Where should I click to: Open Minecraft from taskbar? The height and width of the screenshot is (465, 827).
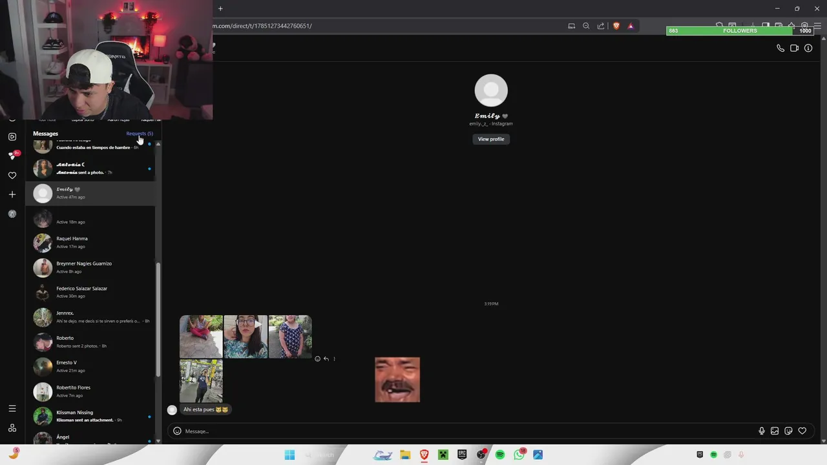[443, 455]
